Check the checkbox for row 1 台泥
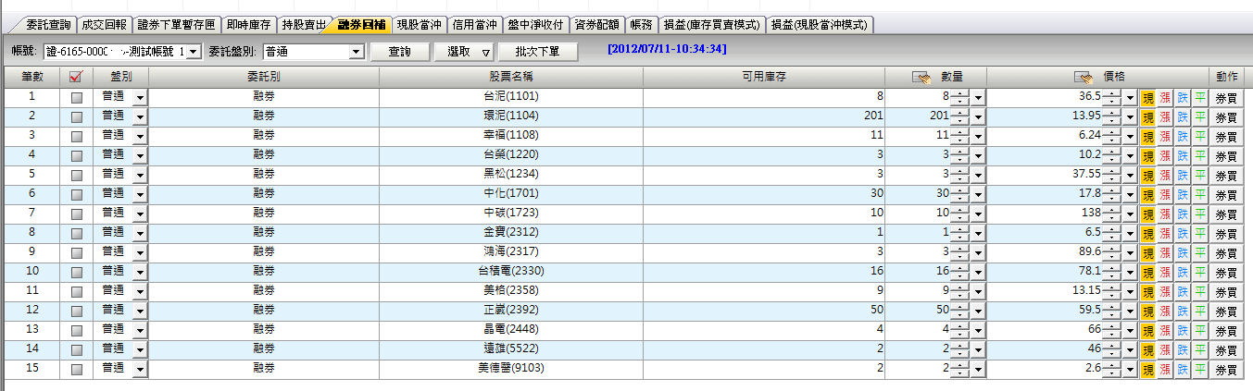The height and width of the screenshot is (391, 1253). coord(77,97)
